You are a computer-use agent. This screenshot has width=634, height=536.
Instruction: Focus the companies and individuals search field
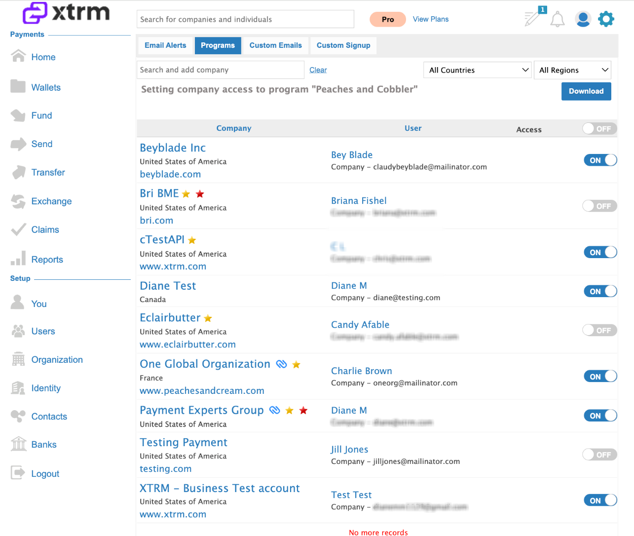tap(245, 19)
